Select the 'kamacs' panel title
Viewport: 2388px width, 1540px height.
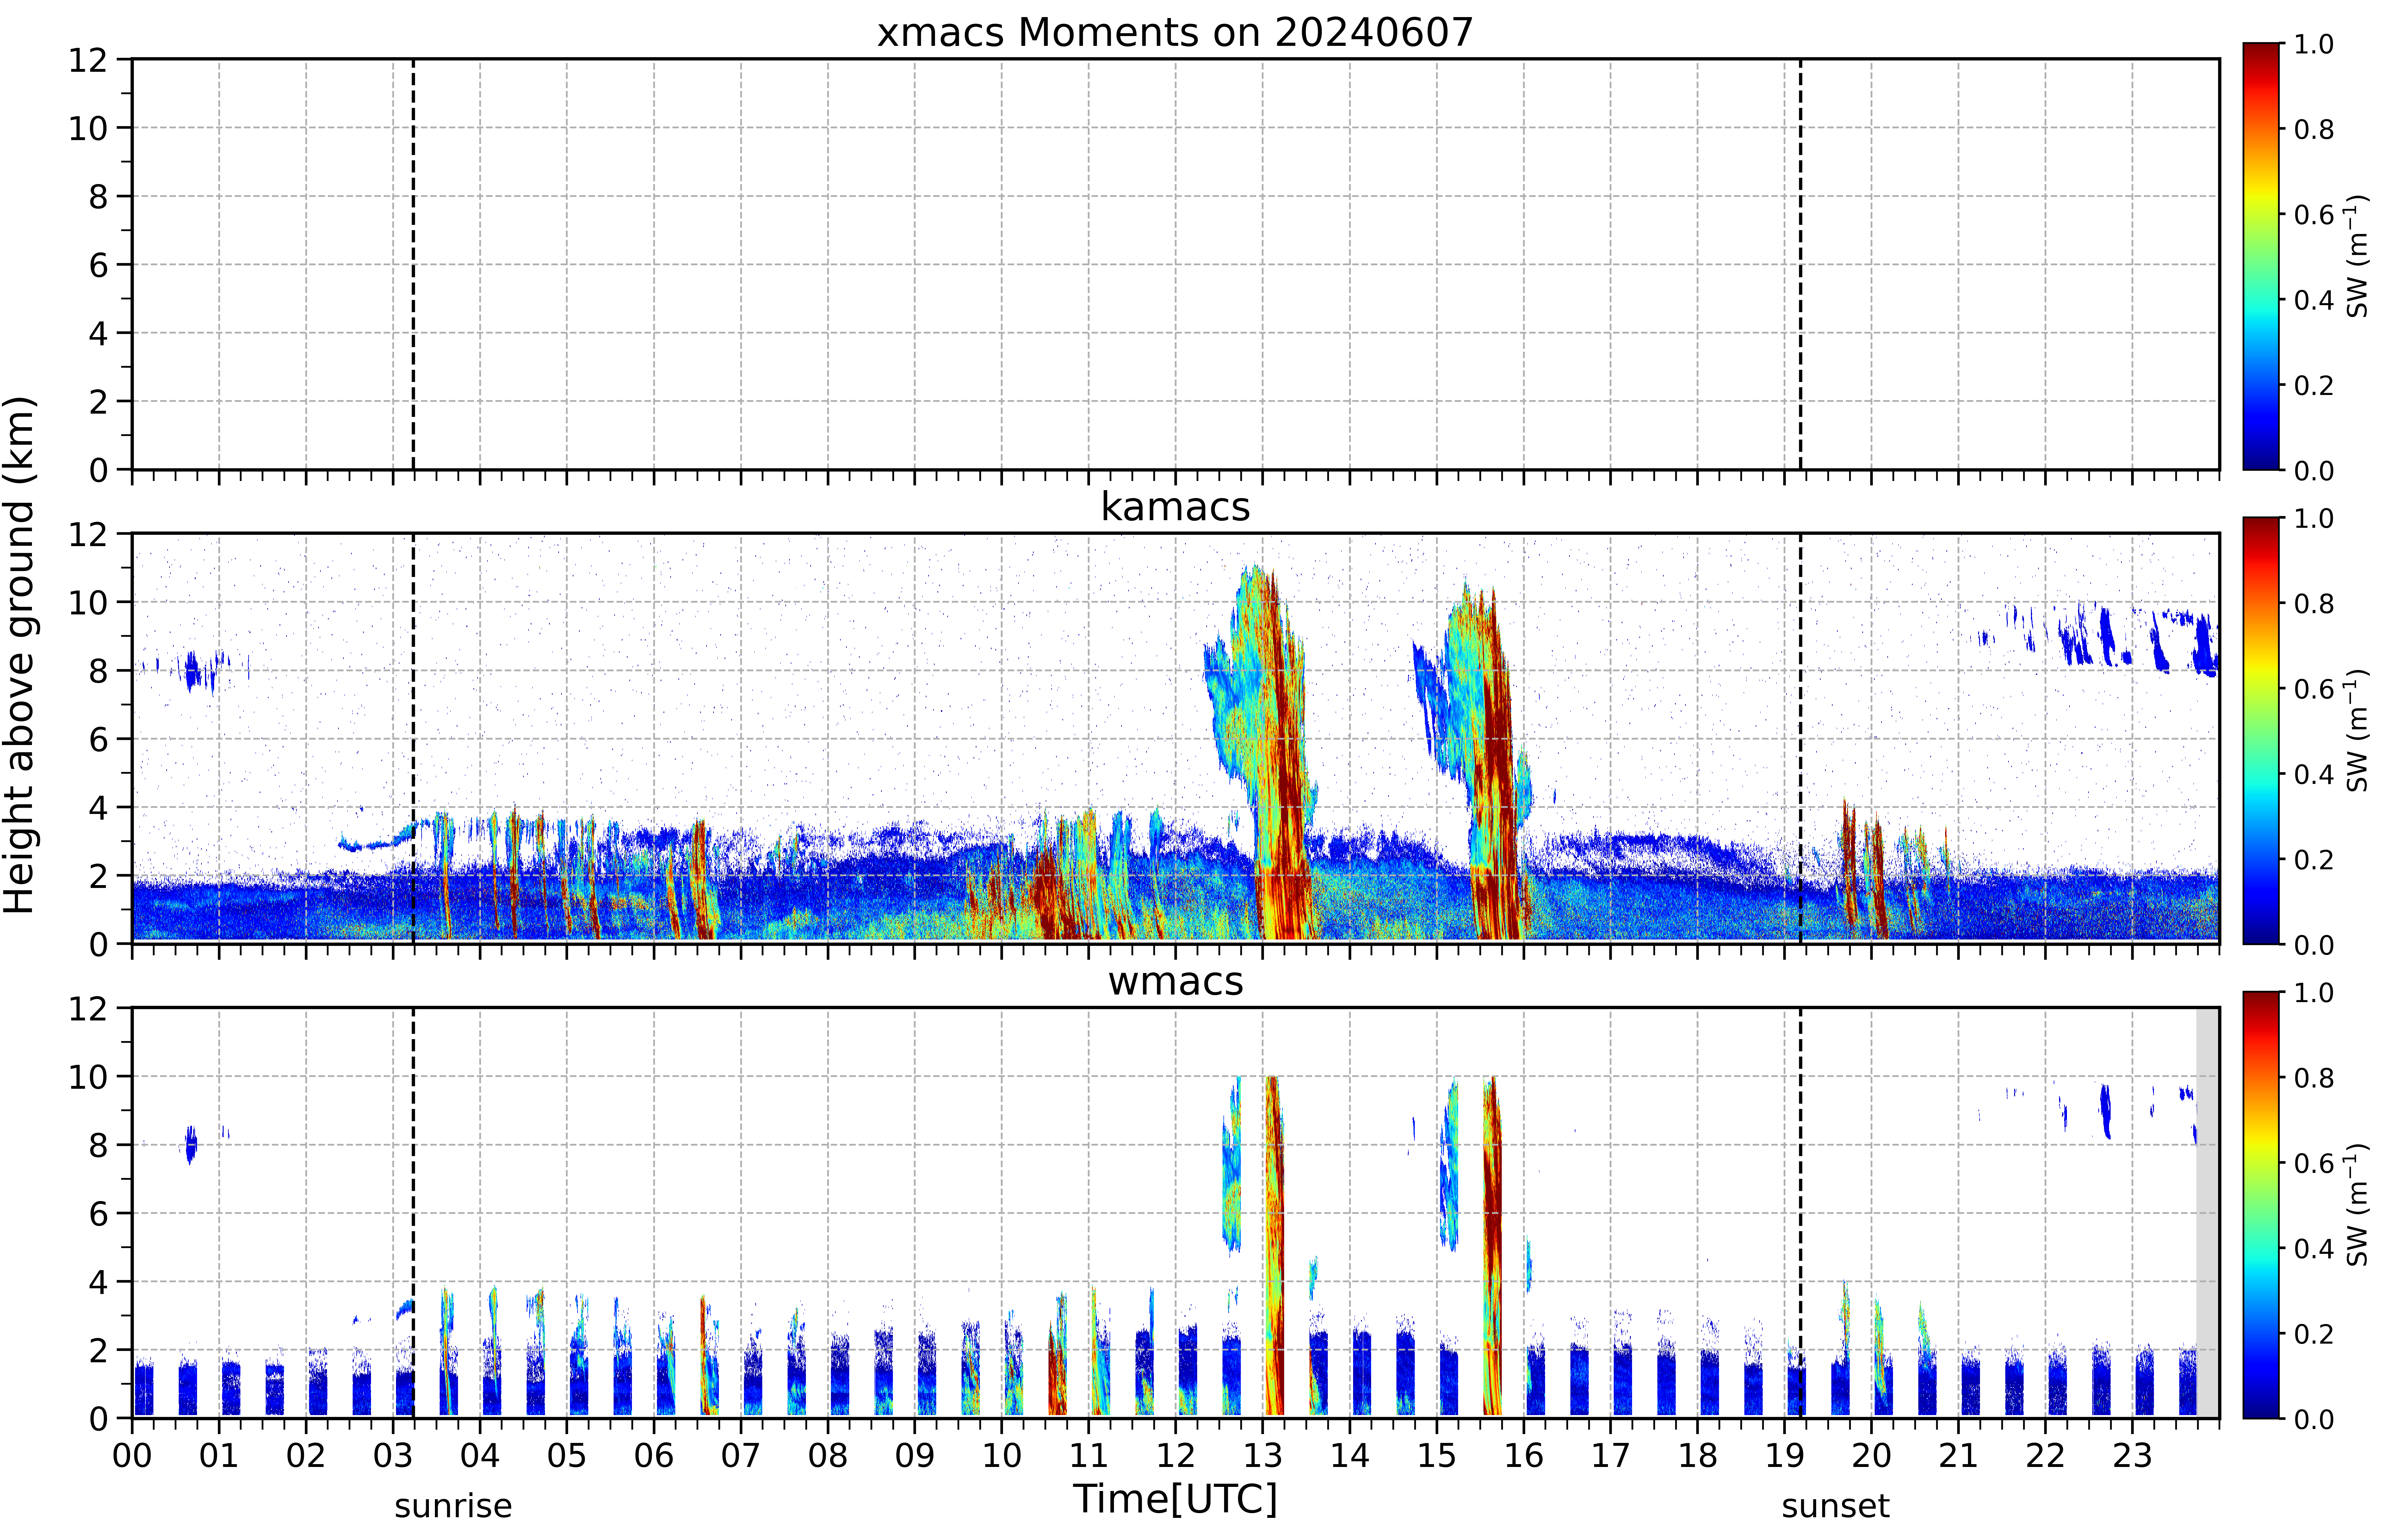[1175, 507]
